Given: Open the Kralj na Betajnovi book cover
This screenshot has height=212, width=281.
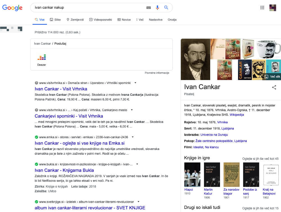Looking at the screenshot, I should (x=271, y=175).
